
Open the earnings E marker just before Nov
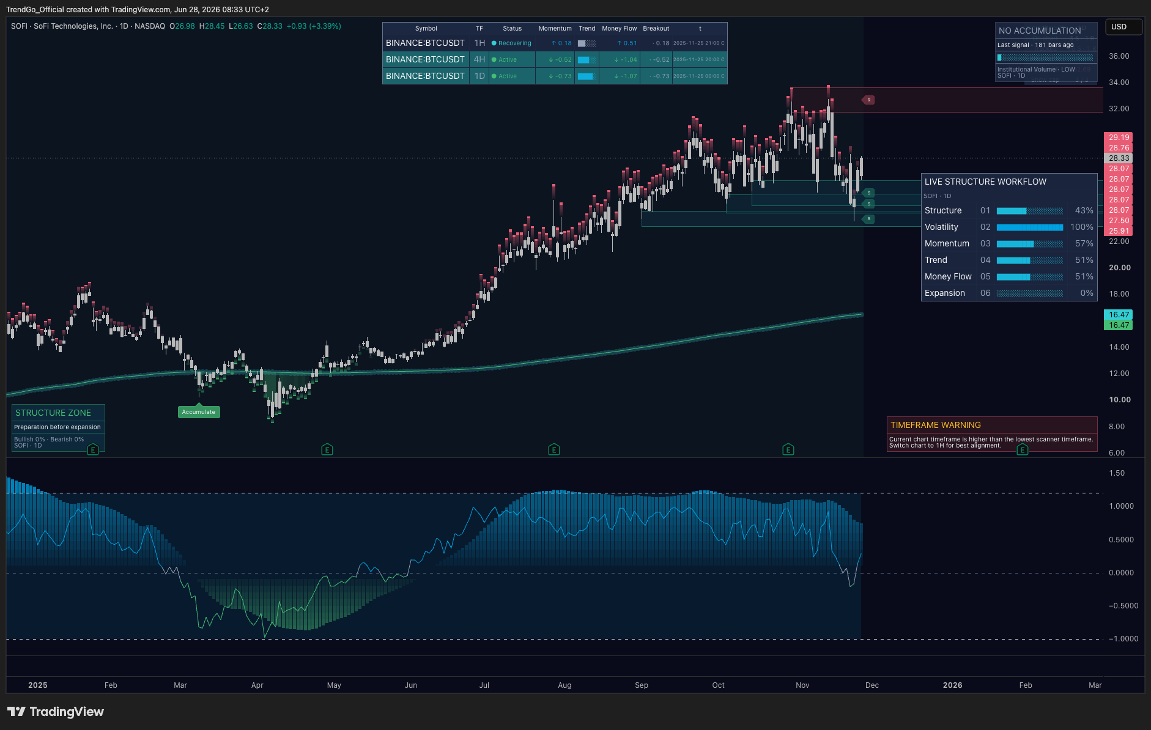point(788,450)
